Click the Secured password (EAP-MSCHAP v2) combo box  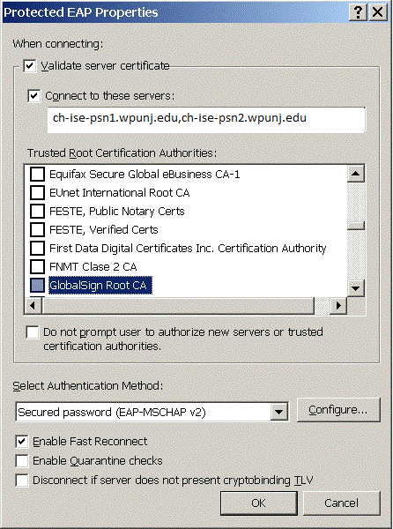[x=152, y=412]
